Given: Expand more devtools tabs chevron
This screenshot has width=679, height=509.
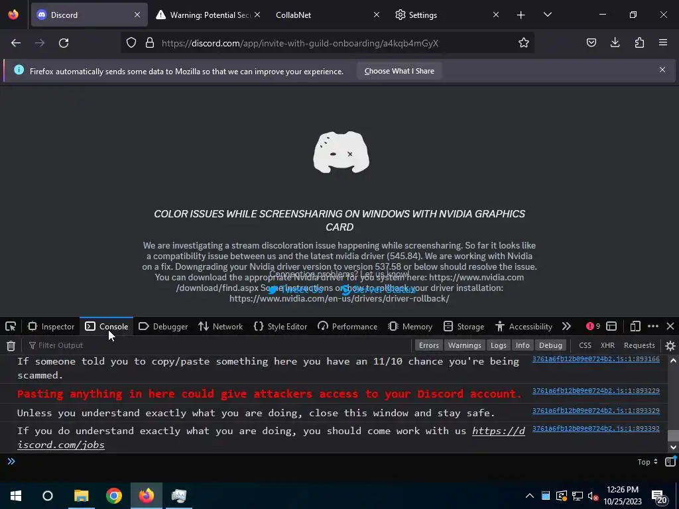Looking at the screenshot, I should pos(566,326).
